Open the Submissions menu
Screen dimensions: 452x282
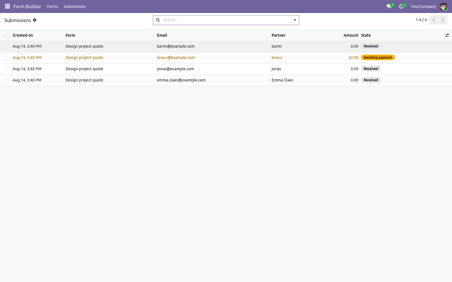75,6
